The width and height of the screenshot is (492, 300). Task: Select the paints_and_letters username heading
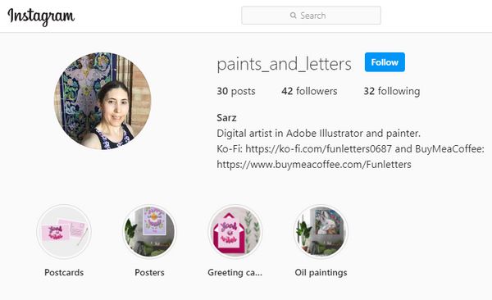[284, 64]
